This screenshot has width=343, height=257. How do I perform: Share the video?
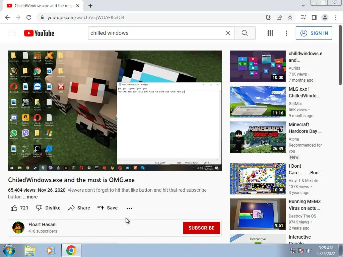(x=79, y=208)
